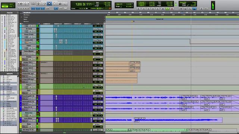Open En Verb automation mode read selector

[34, 31]
